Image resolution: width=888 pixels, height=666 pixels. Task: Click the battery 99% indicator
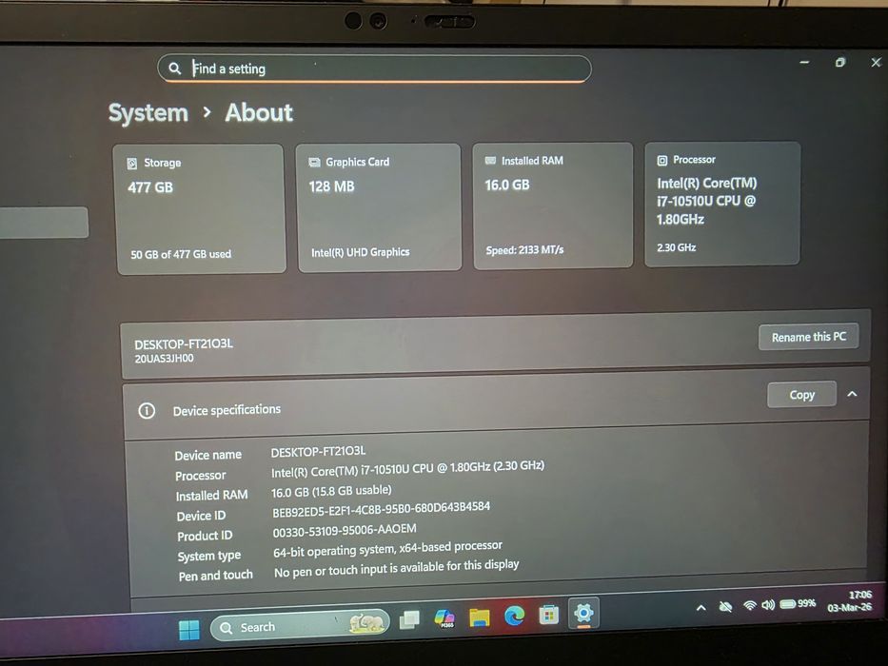798,604
